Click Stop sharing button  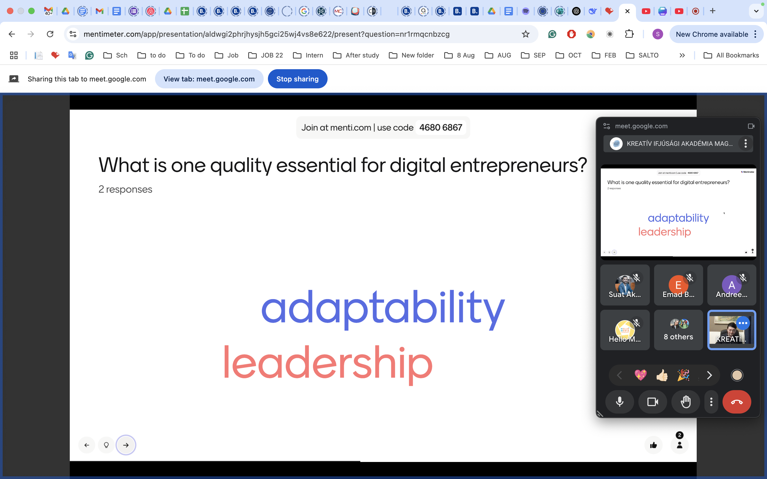(297, 79)
